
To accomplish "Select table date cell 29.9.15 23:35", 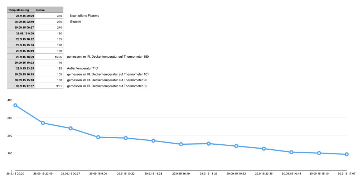I will point(25,68).
